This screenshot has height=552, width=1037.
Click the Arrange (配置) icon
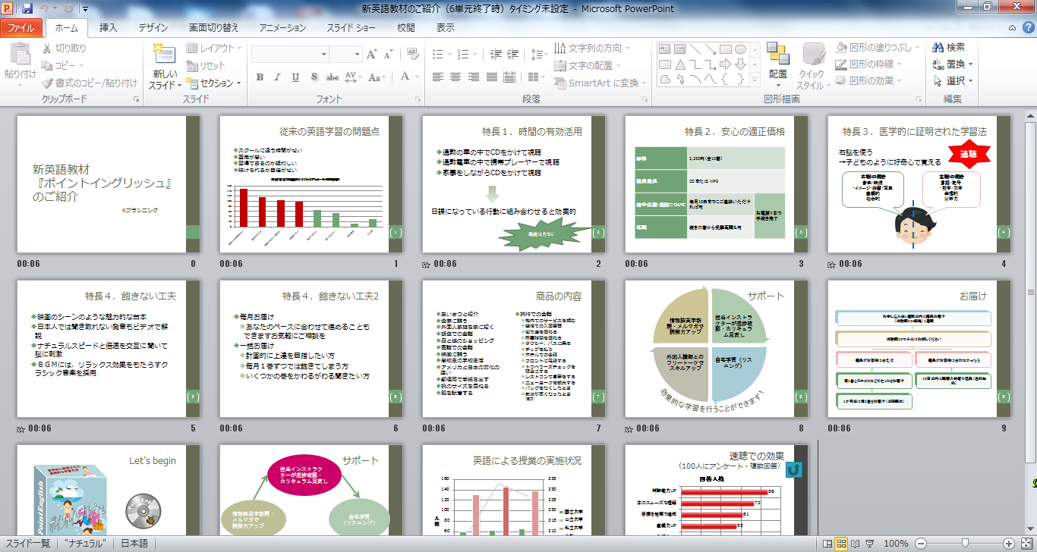point(777,55)
